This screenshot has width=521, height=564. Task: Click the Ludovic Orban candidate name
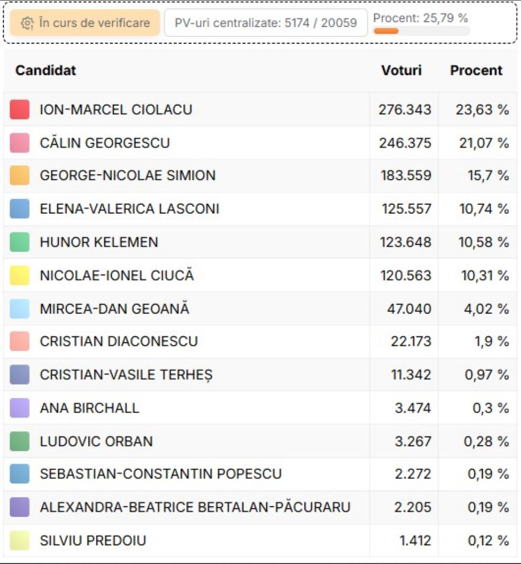(96, 441)
